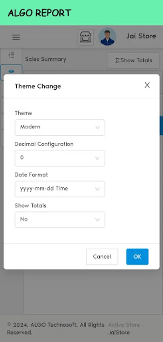Close the Theme Change dialog with X
Image resolution: width=163 pixels, height=342 pixels.
pyautogui.click(x=147, y=85)
